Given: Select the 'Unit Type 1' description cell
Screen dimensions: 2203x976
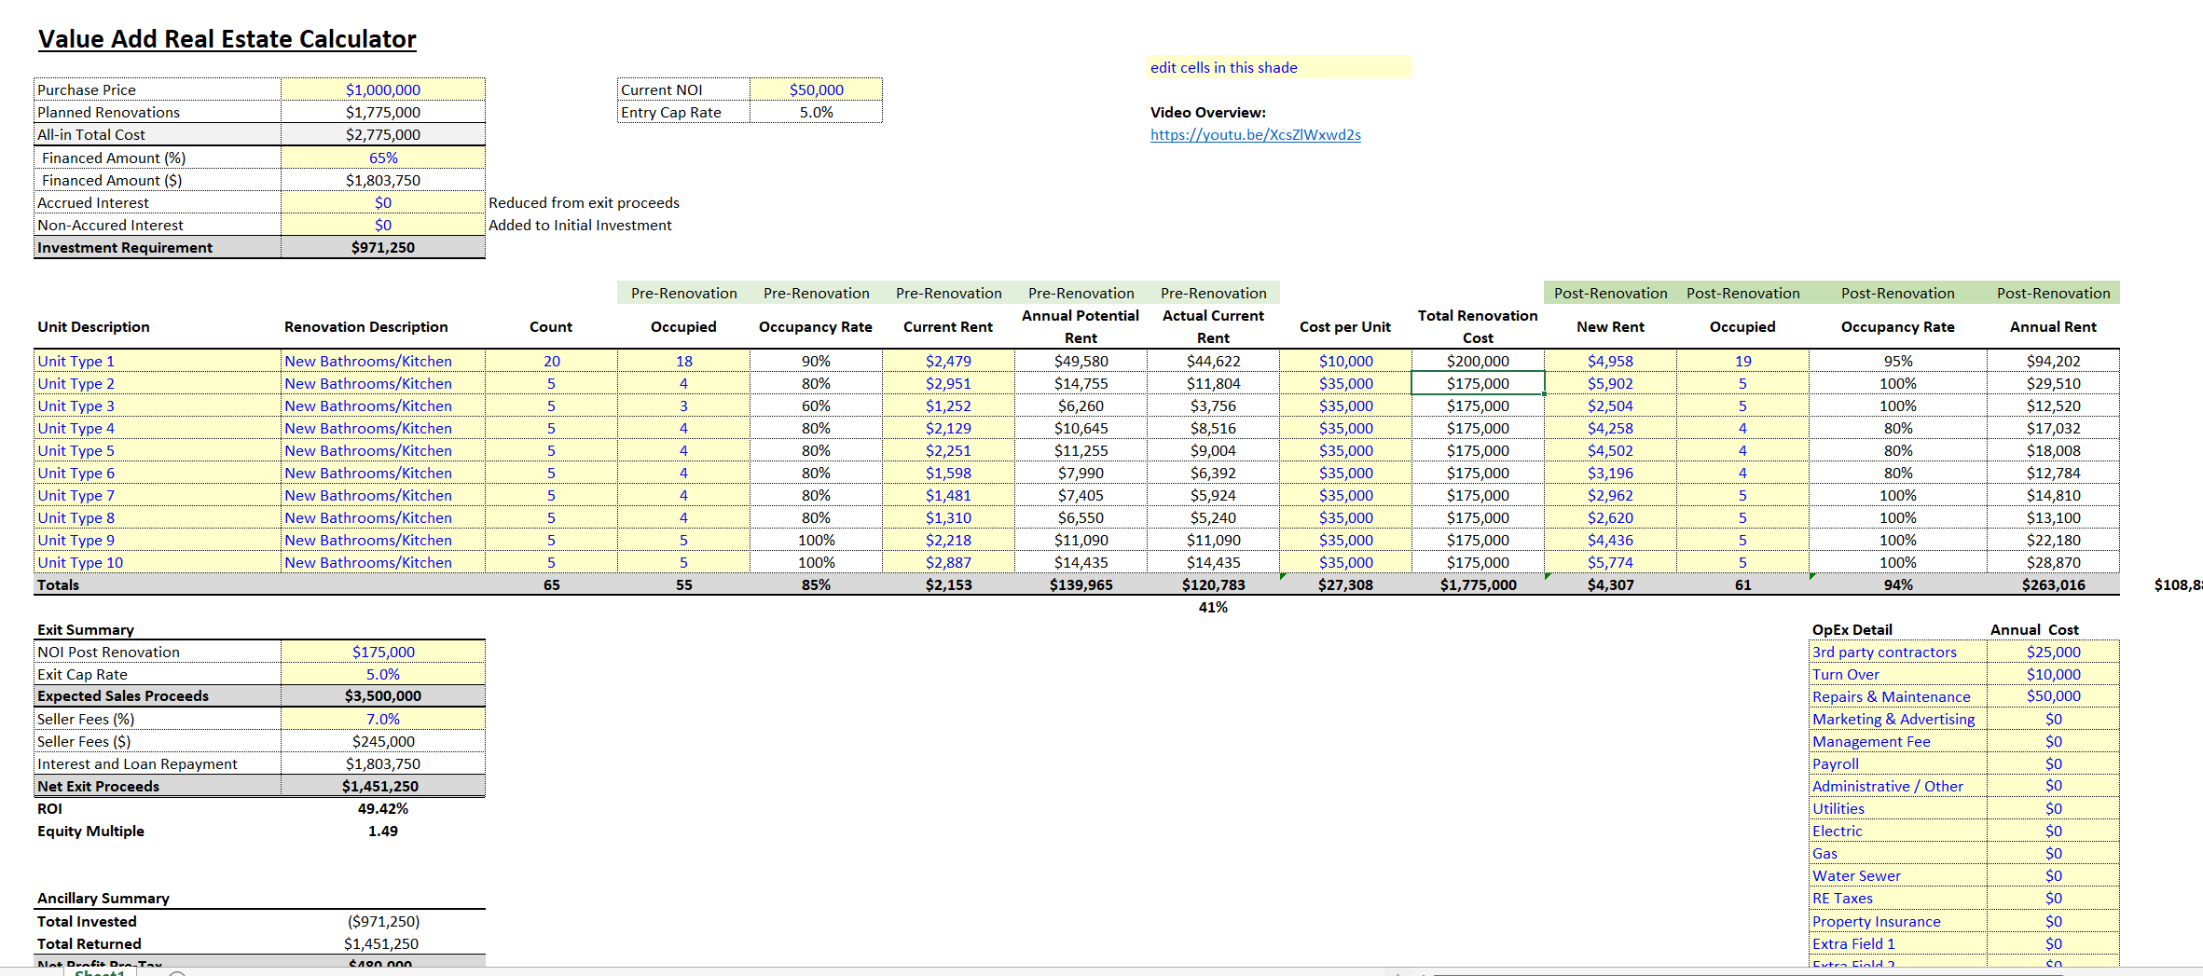Looking at the screenshot, I should [158, 361].
